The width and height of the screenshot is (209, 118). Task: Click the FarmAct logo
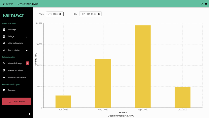point(13,15)
